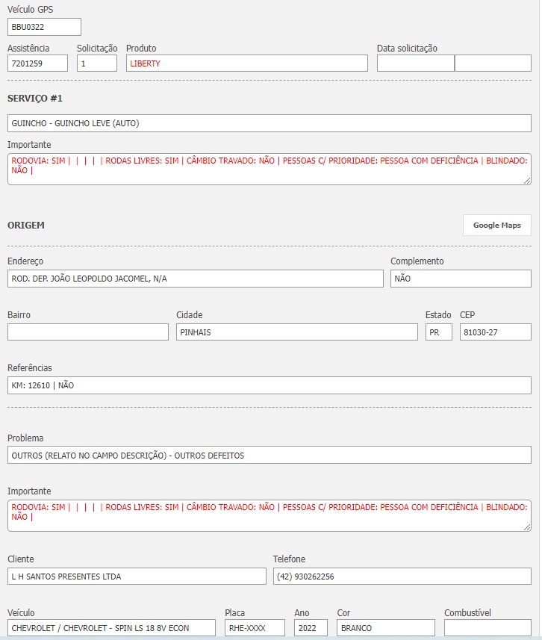Select the Assistência number field
This screenshot has width=542, height=640.
pyautogui.click(x=37, y=63)
